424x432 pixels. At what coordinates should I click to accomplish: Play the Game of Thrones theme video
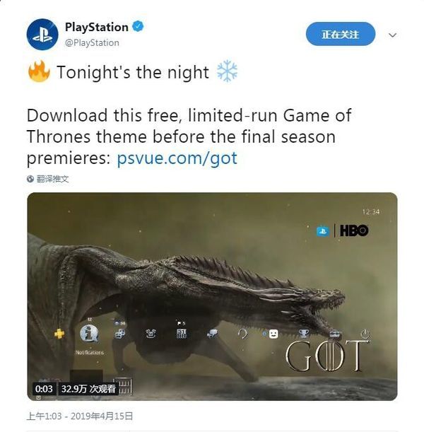[212, 296]
